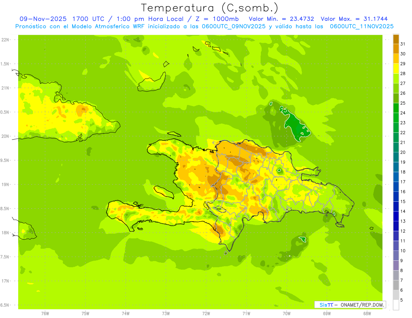412x318 pixels.
Task: Click the 69W longitude axis label
Action: point(327,313)
